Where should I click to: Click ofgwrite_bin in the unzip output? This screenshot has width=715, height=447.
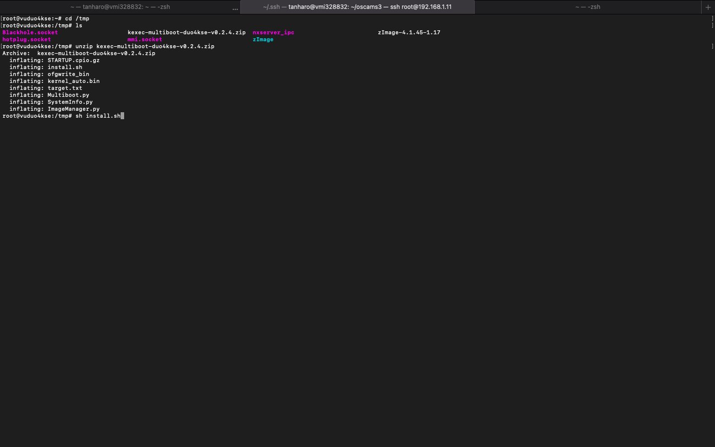point(68,74)
